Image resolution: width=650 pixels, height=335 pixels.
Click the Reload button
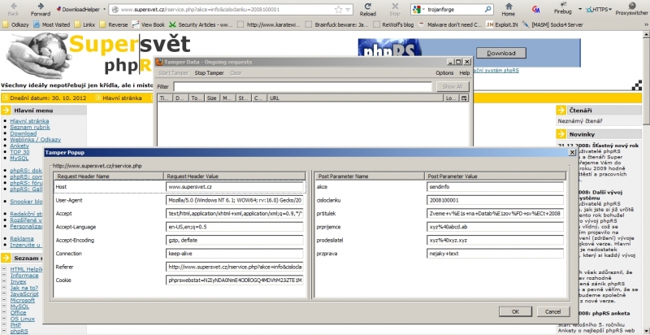pos(368,9)
